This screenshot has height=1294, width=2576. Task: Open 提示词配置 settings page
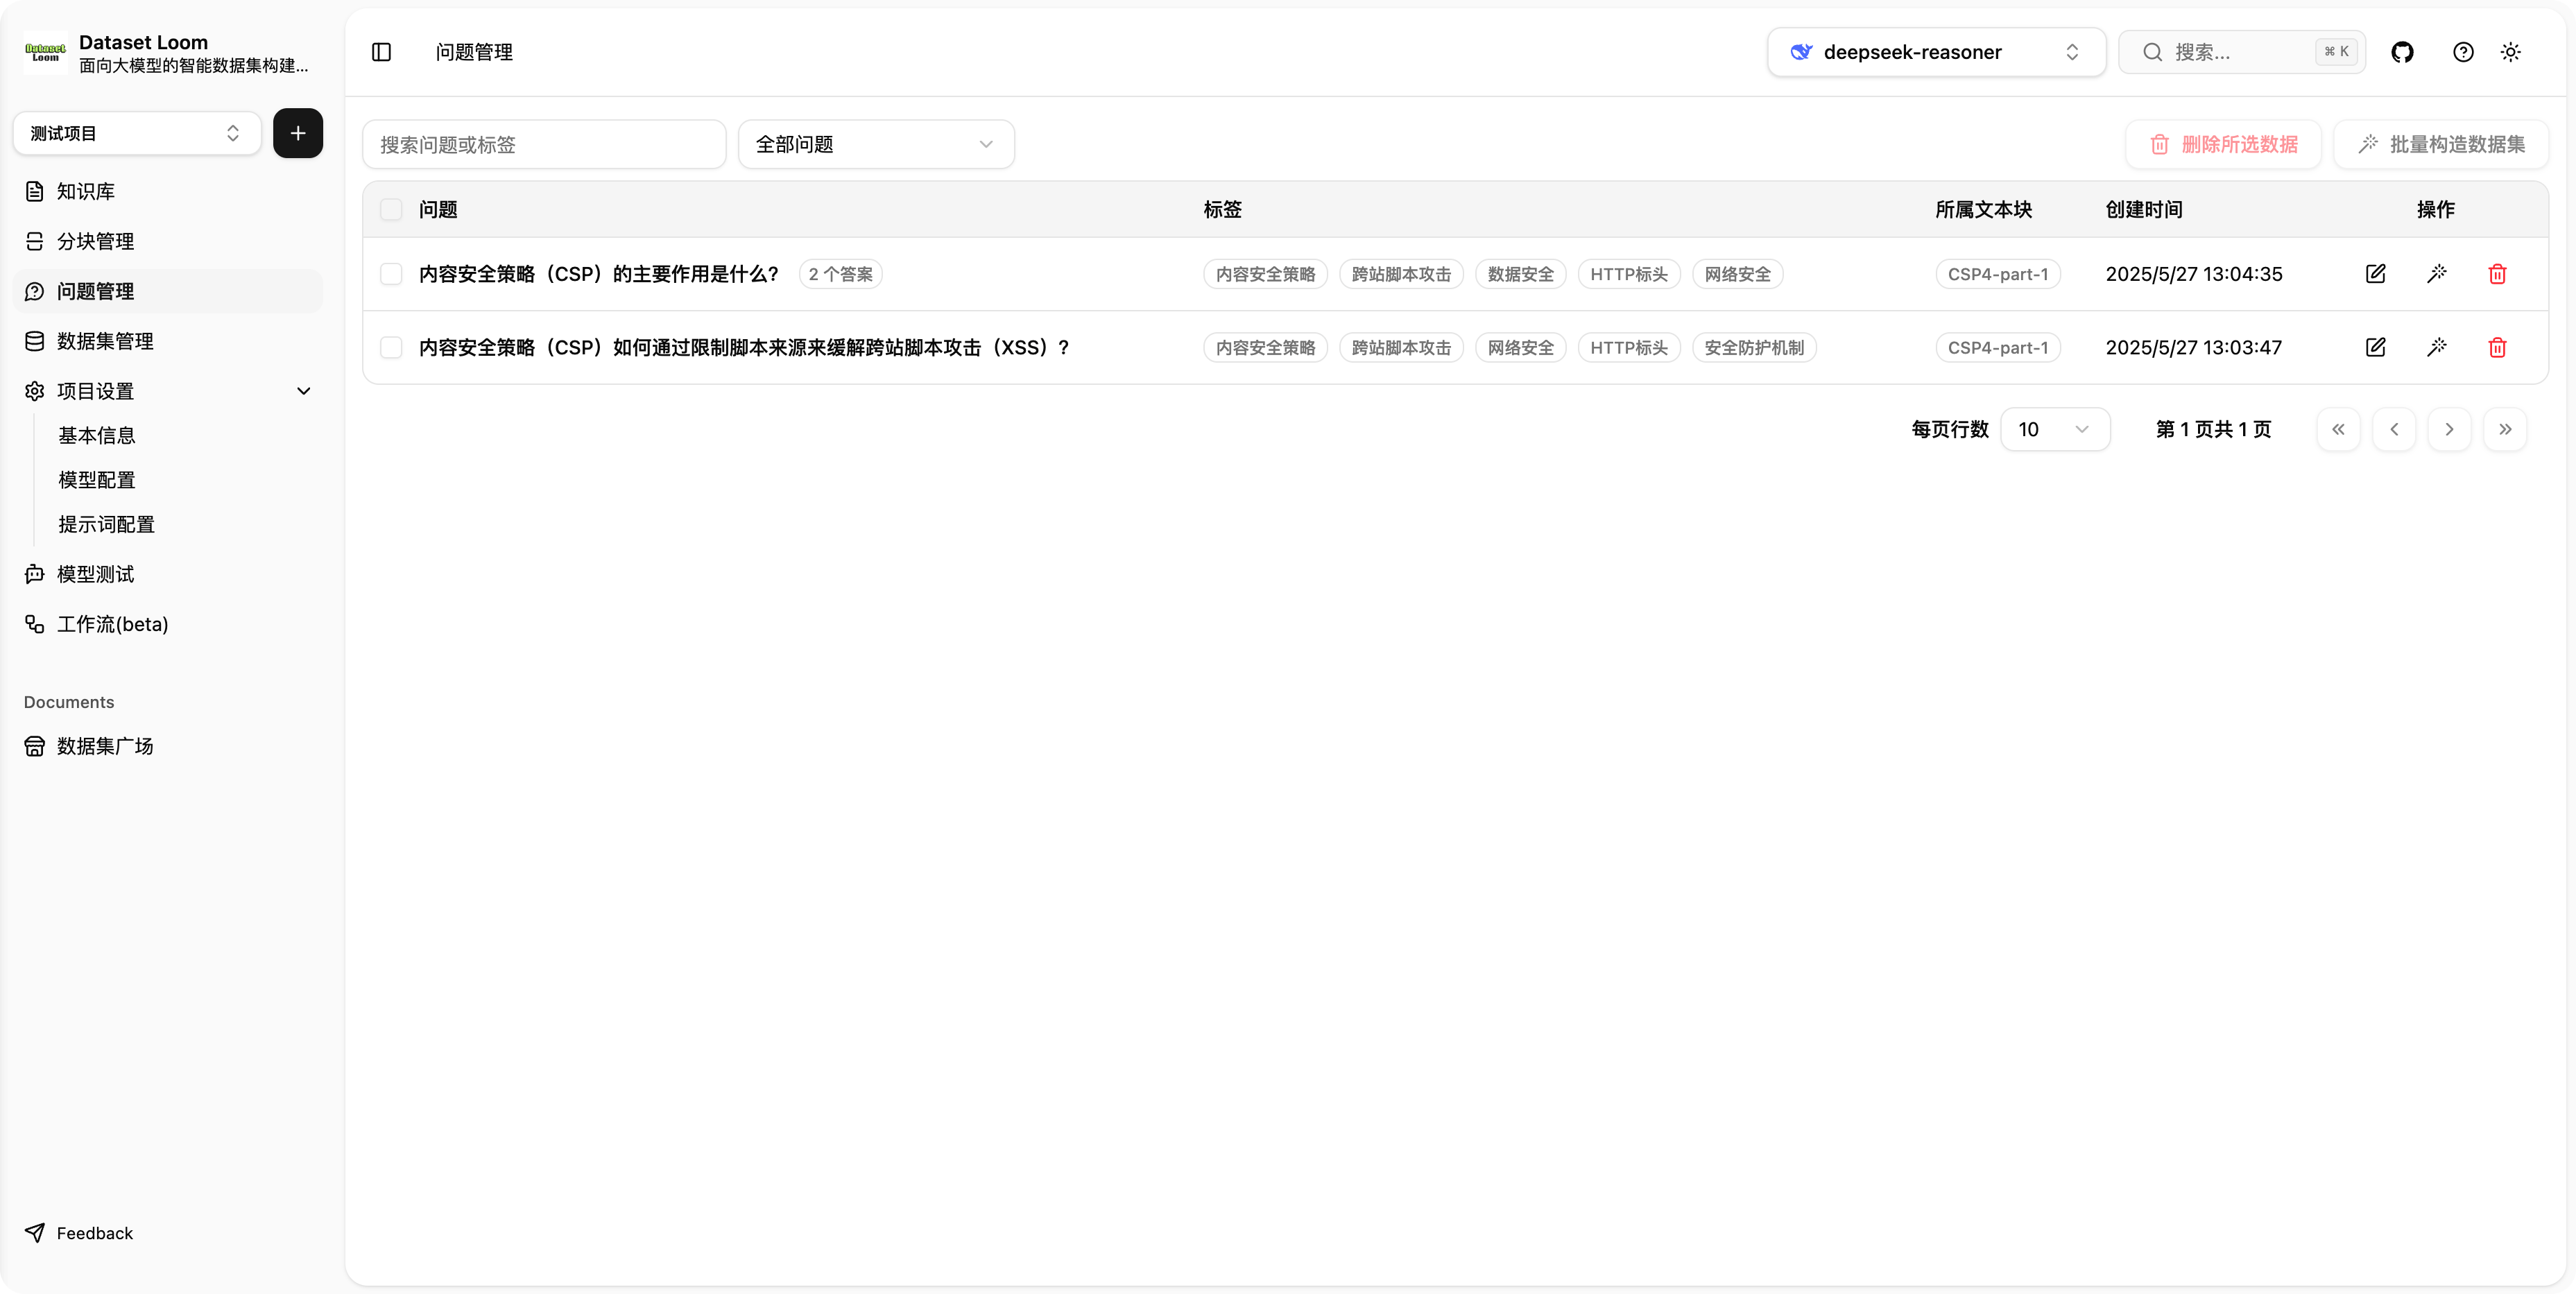pos(107,524)
